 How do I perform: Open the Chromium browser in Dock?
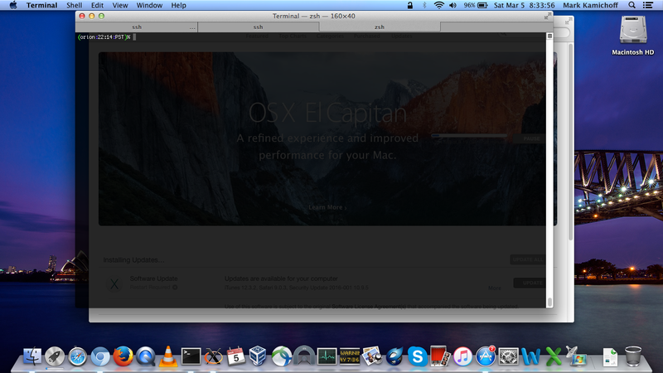tap(100, 357)
